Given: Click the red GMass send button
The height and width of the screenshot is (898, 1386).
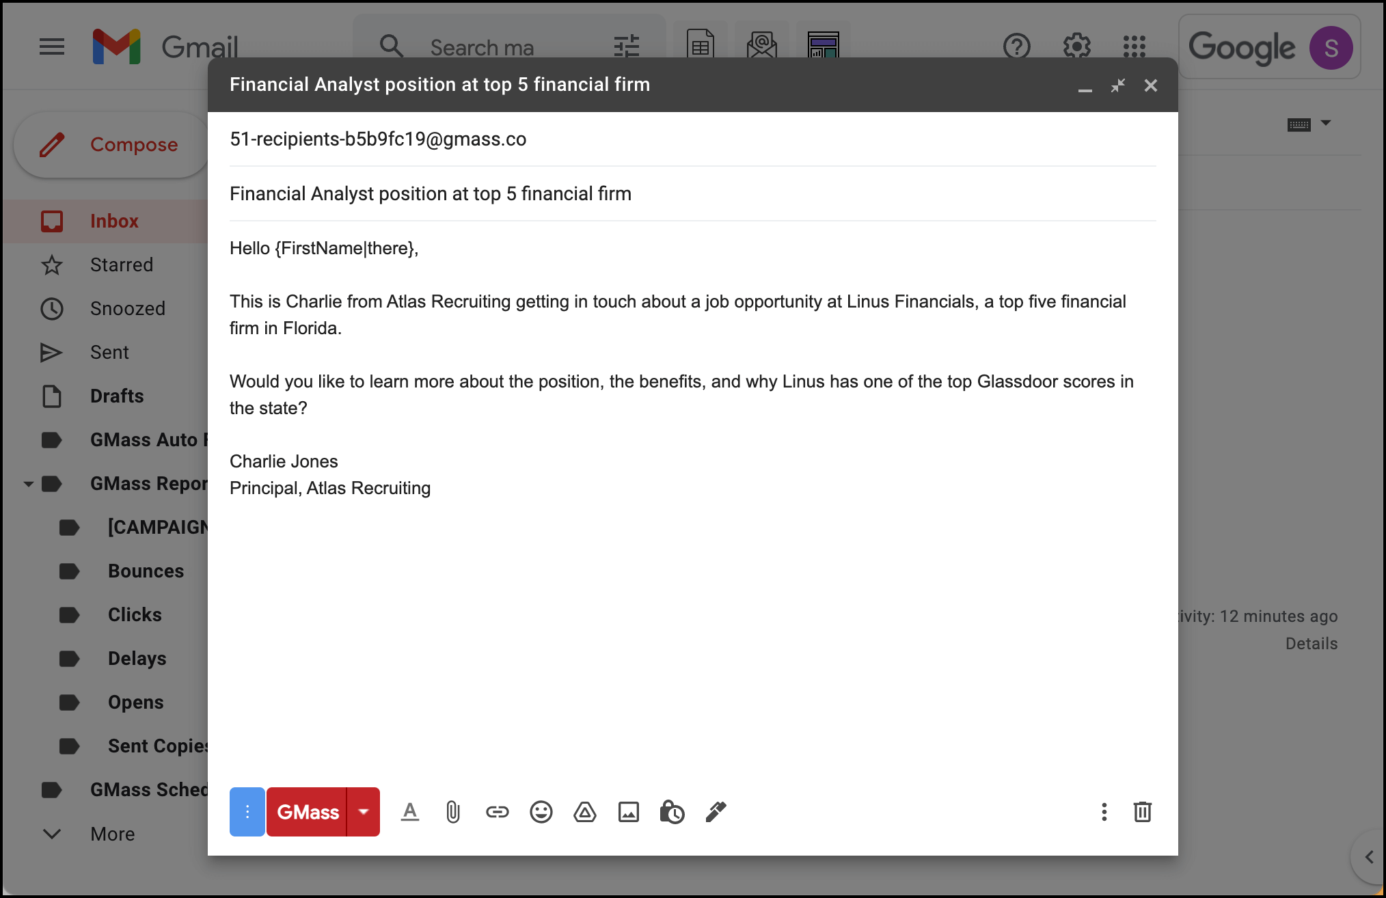Looking at the screenshot, I should pos(307,812).
